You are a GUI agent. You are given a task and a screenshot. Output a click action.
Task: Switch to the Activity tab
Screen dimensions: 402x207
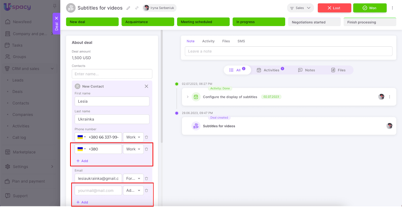[208, 41]
